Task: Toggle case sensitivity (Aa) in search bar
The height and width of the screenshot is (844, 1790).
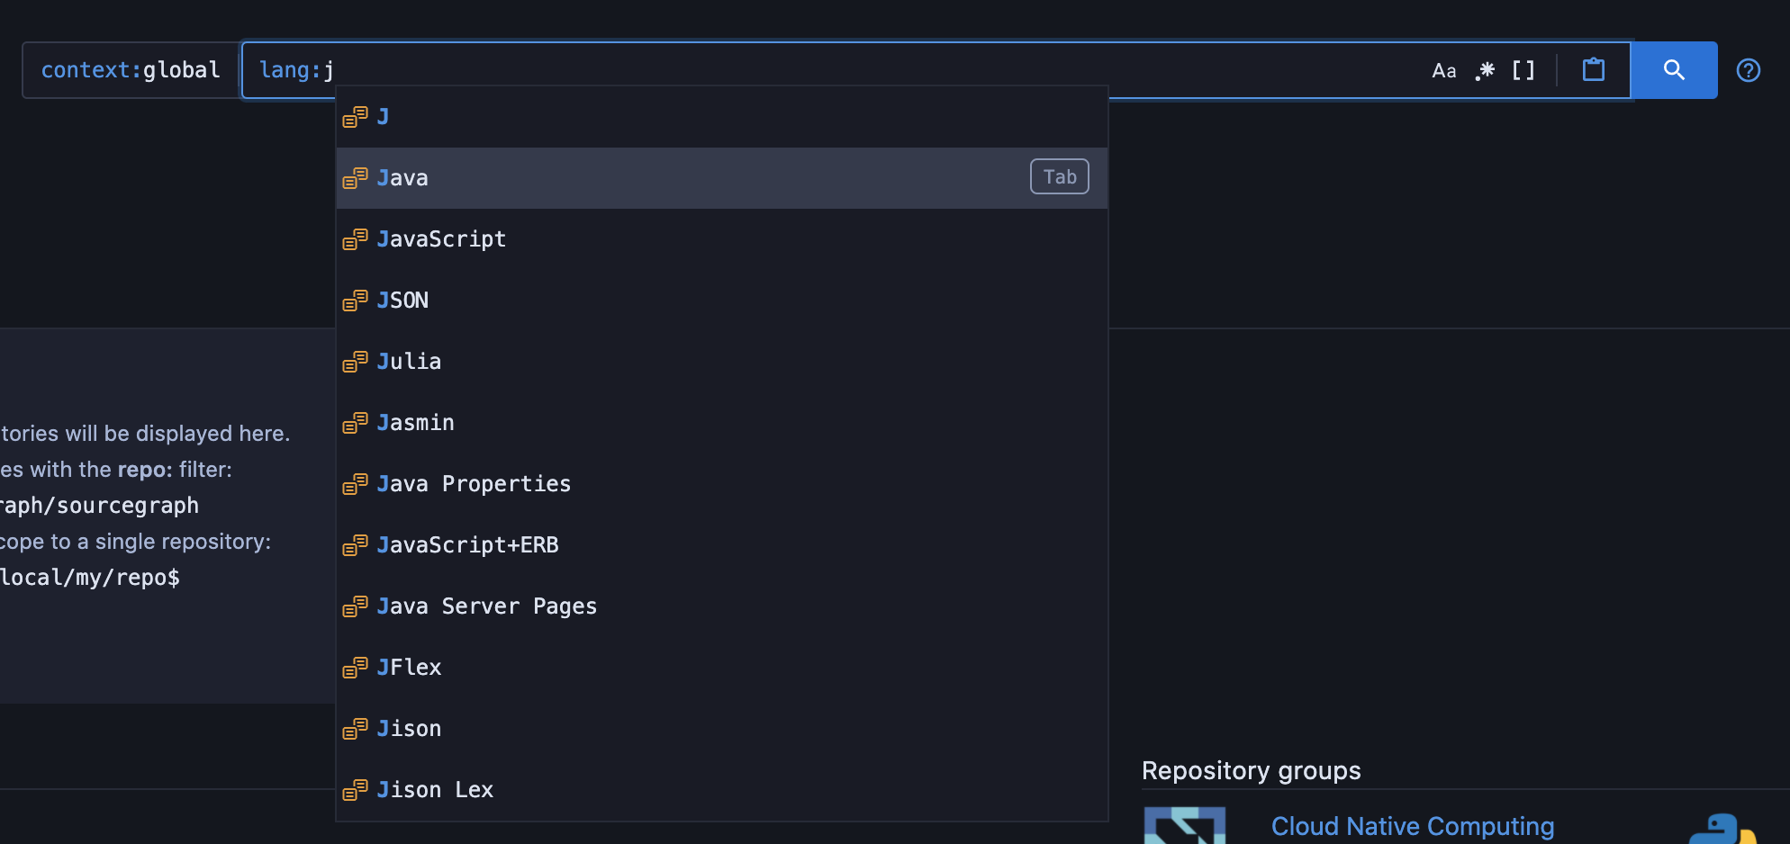Action: tap(1443, 70)
